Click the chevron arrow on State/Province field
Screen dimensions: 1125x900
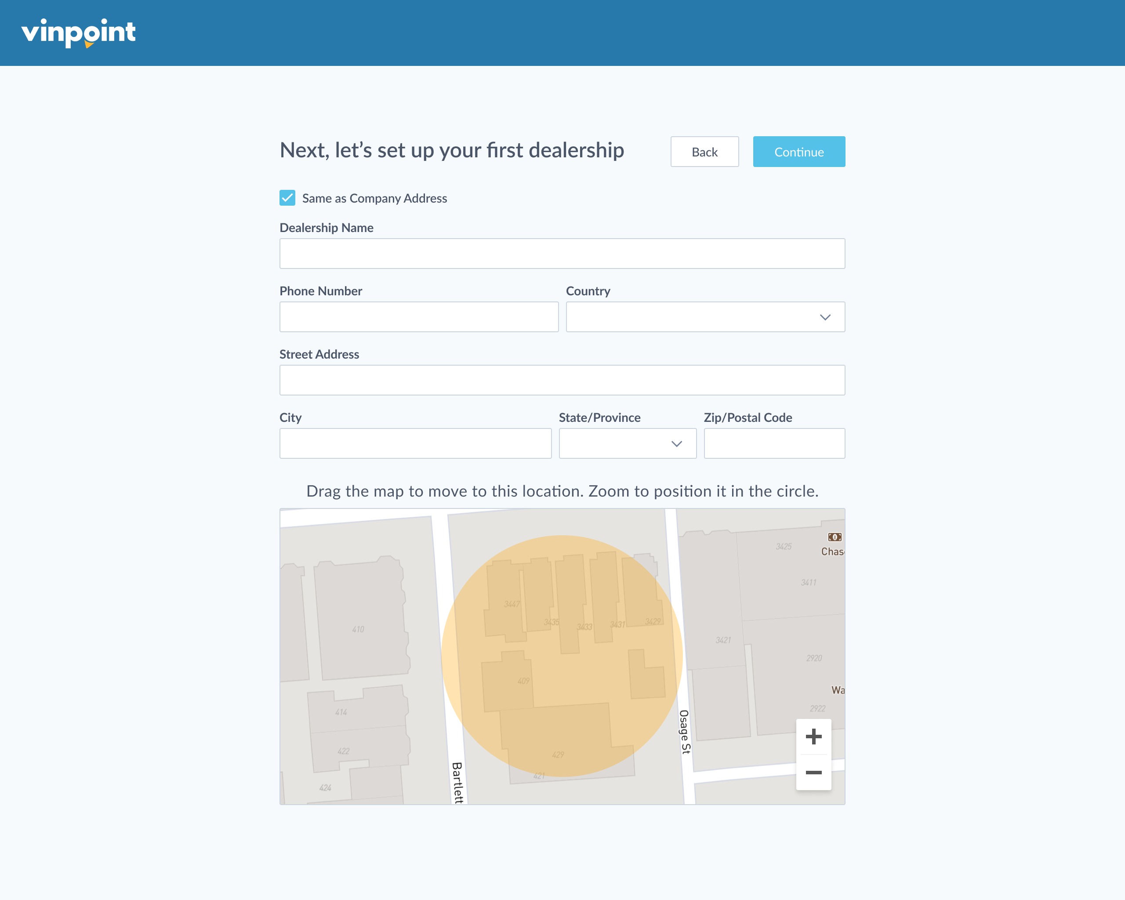click(677, 443)
